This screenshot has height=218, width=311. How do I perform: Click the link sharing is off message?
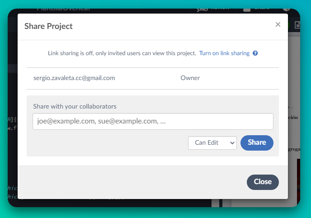(122, 53)
